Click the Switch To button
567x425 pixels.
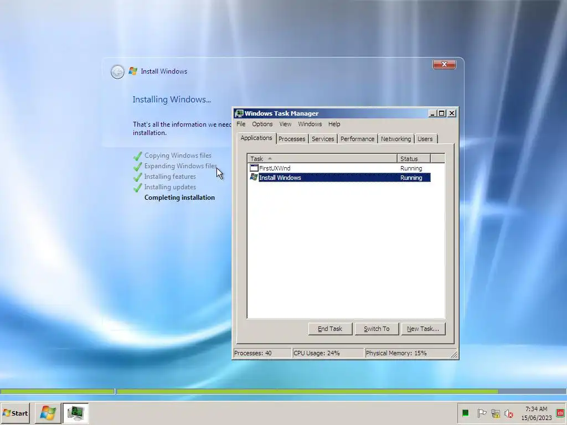pos(377,329)
